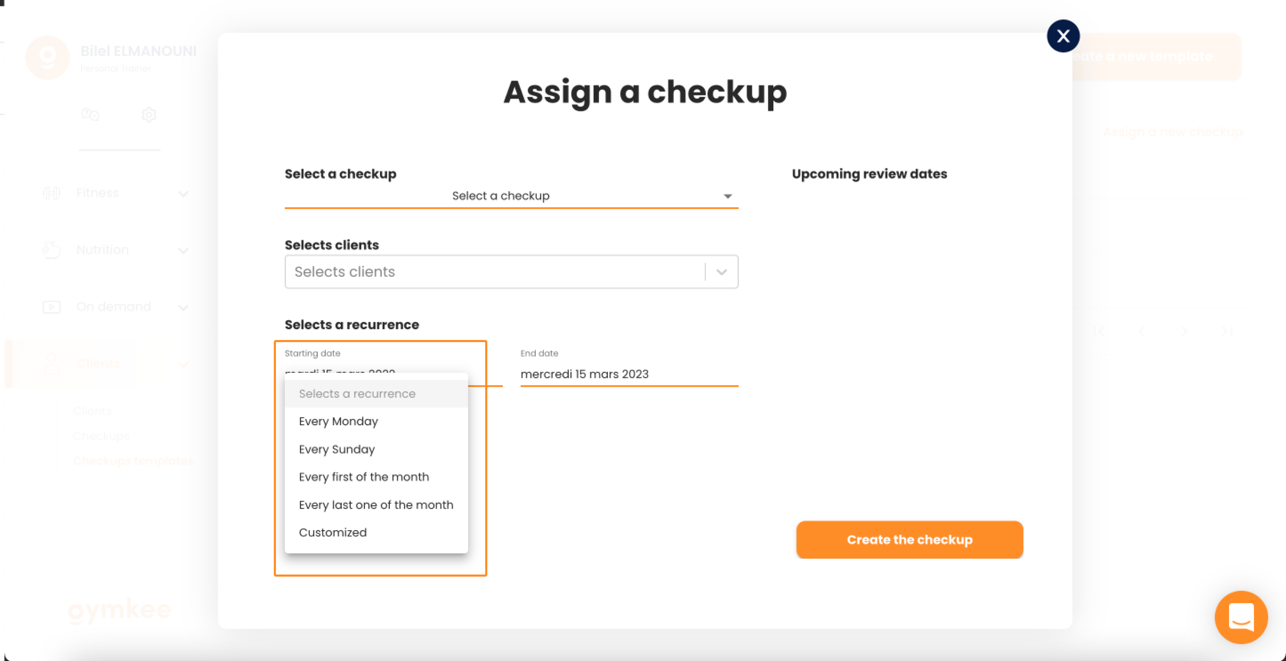The height and width of the screenshot is (661, 1286).
Task: Expand the Fitness sidebar section chevron
Action: click(183, 194)
